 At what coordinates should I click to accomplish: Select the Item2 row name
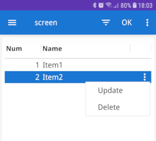53,77
